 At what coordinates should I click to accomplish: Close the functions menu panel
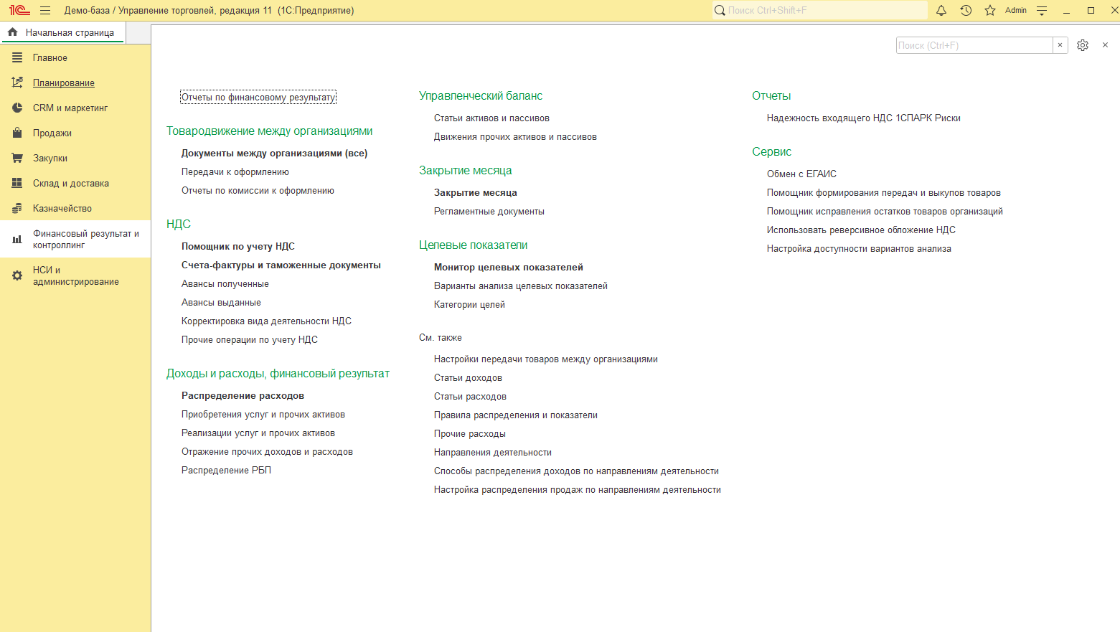[1105, 45]
